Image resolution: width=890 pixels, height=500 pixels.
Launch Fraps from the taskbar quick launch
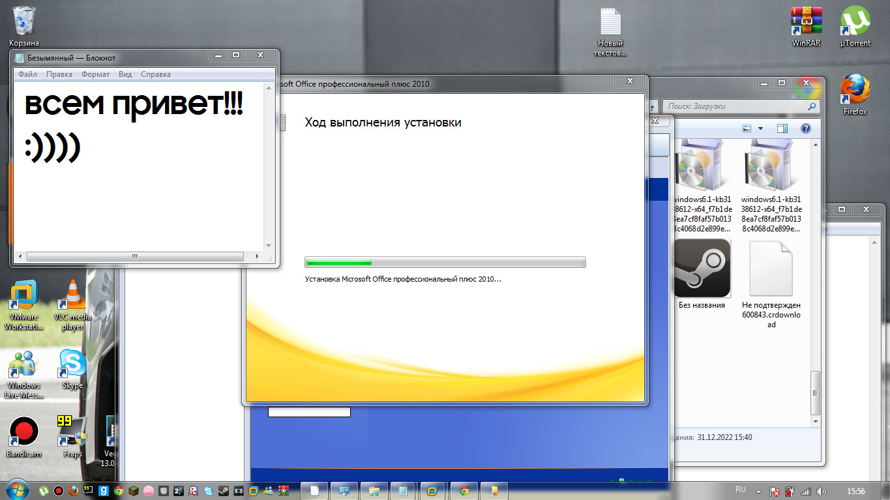(x=89, y=490)
